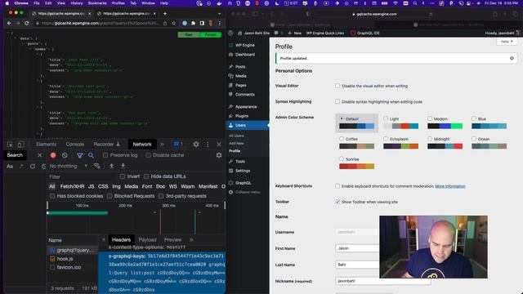The width and height of the screenshot is (523, 294).
Task: Collapse the WordPress admin menu
Action: tap(244, 193)
